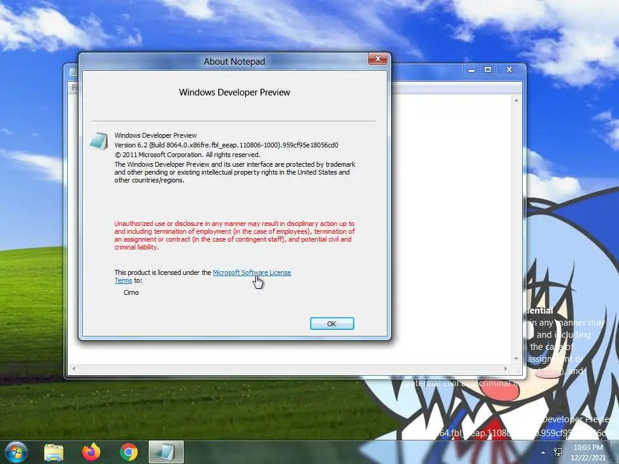Click the Show desktop button by the clock
Image resolution: width=619 pixels, height=464 pixels.
[x=614, y=452]
